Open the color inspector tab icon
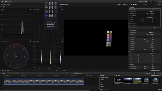Viewport: 162px width, 91px height. pyautogui.click(x=132, y=5)
